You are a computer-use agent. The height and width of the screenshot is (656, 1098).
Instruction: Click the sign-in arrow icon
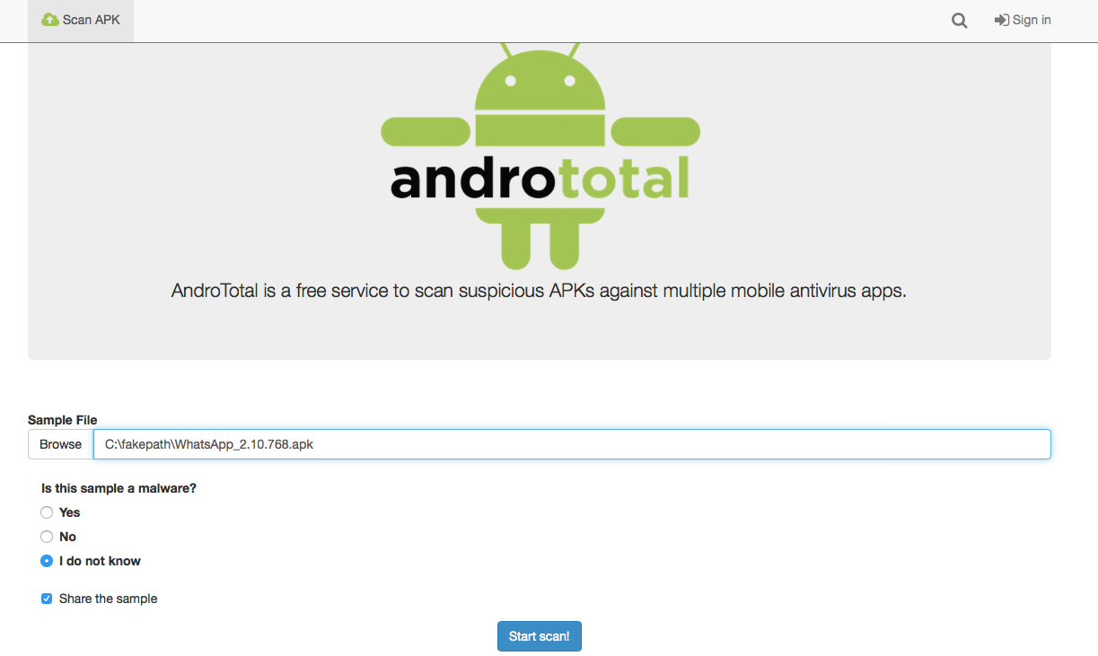click(1002, 20)
